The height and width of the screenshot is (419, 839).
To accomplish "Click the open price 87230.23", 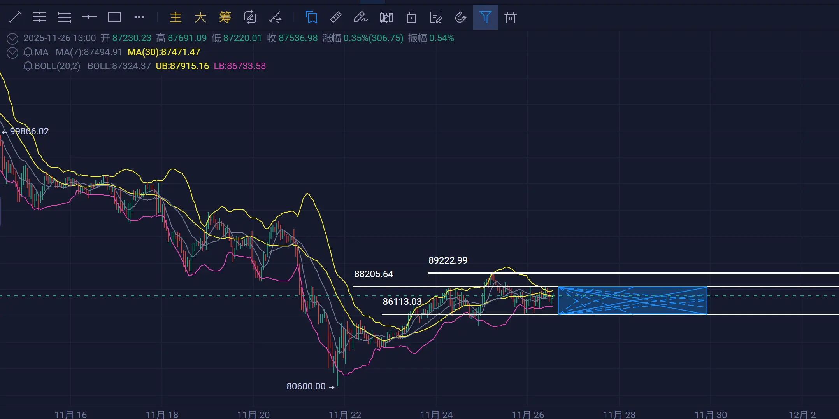I will click(x=132, y=38).
